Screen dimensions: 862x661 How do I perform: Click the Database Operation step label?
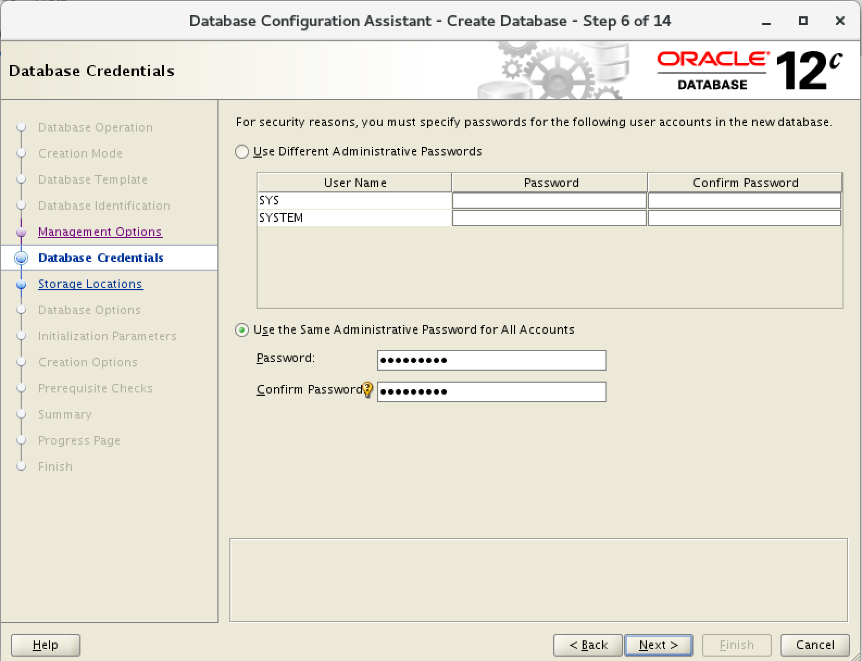pyautogui.click(x=96, y=127)
